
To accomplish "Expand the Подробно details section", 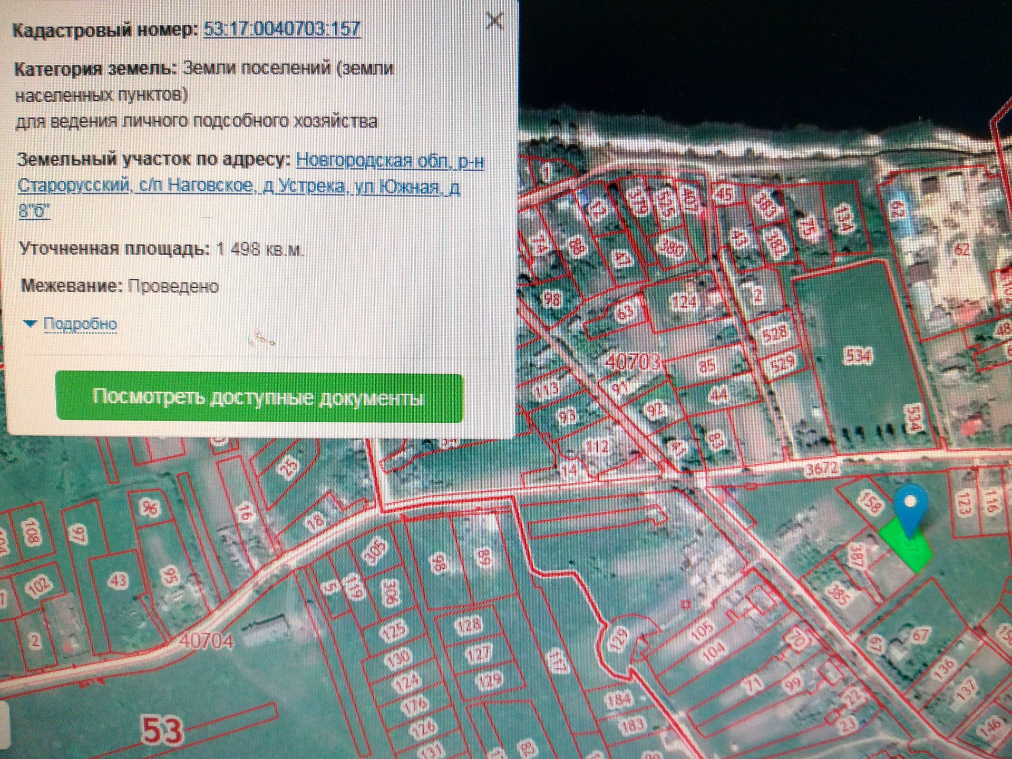I will pyautogui.click(x=80, y=324).
